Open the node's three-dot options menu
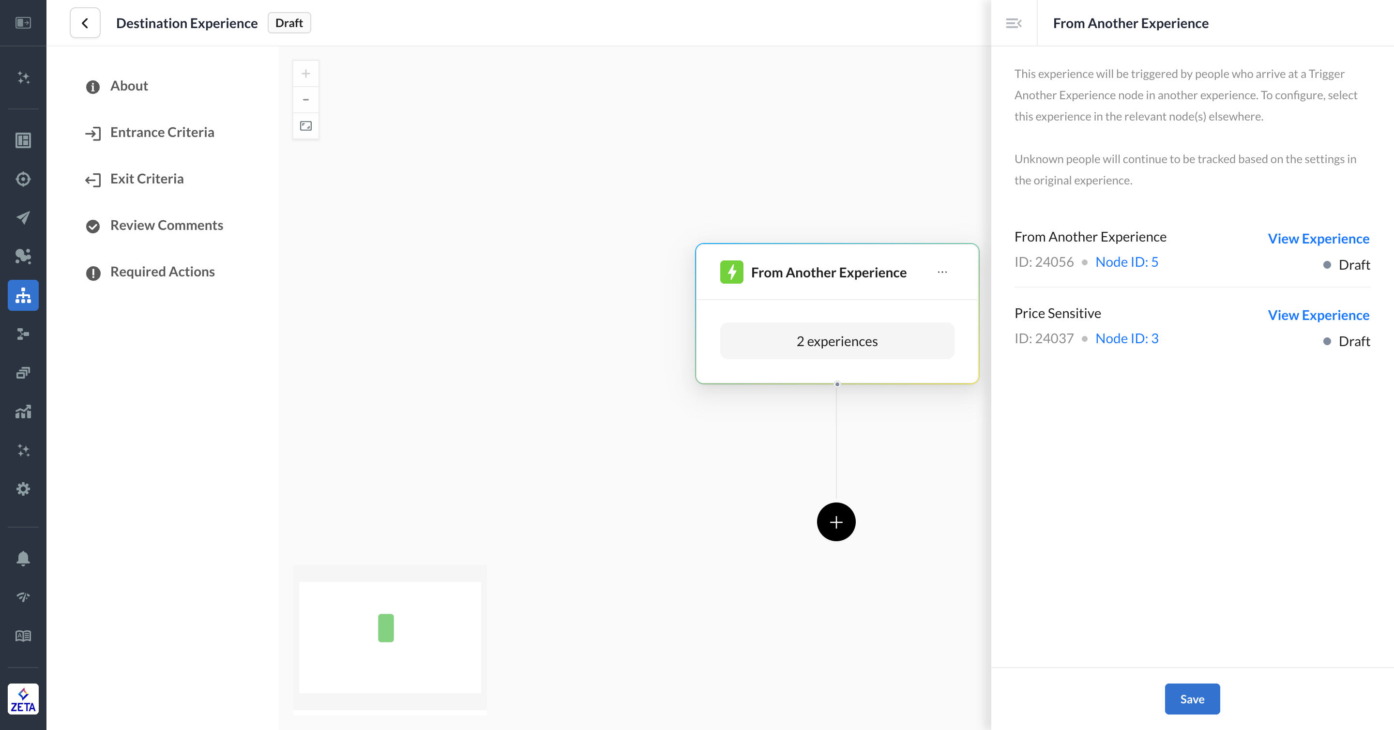1394x730 pixels. [942, 272]
